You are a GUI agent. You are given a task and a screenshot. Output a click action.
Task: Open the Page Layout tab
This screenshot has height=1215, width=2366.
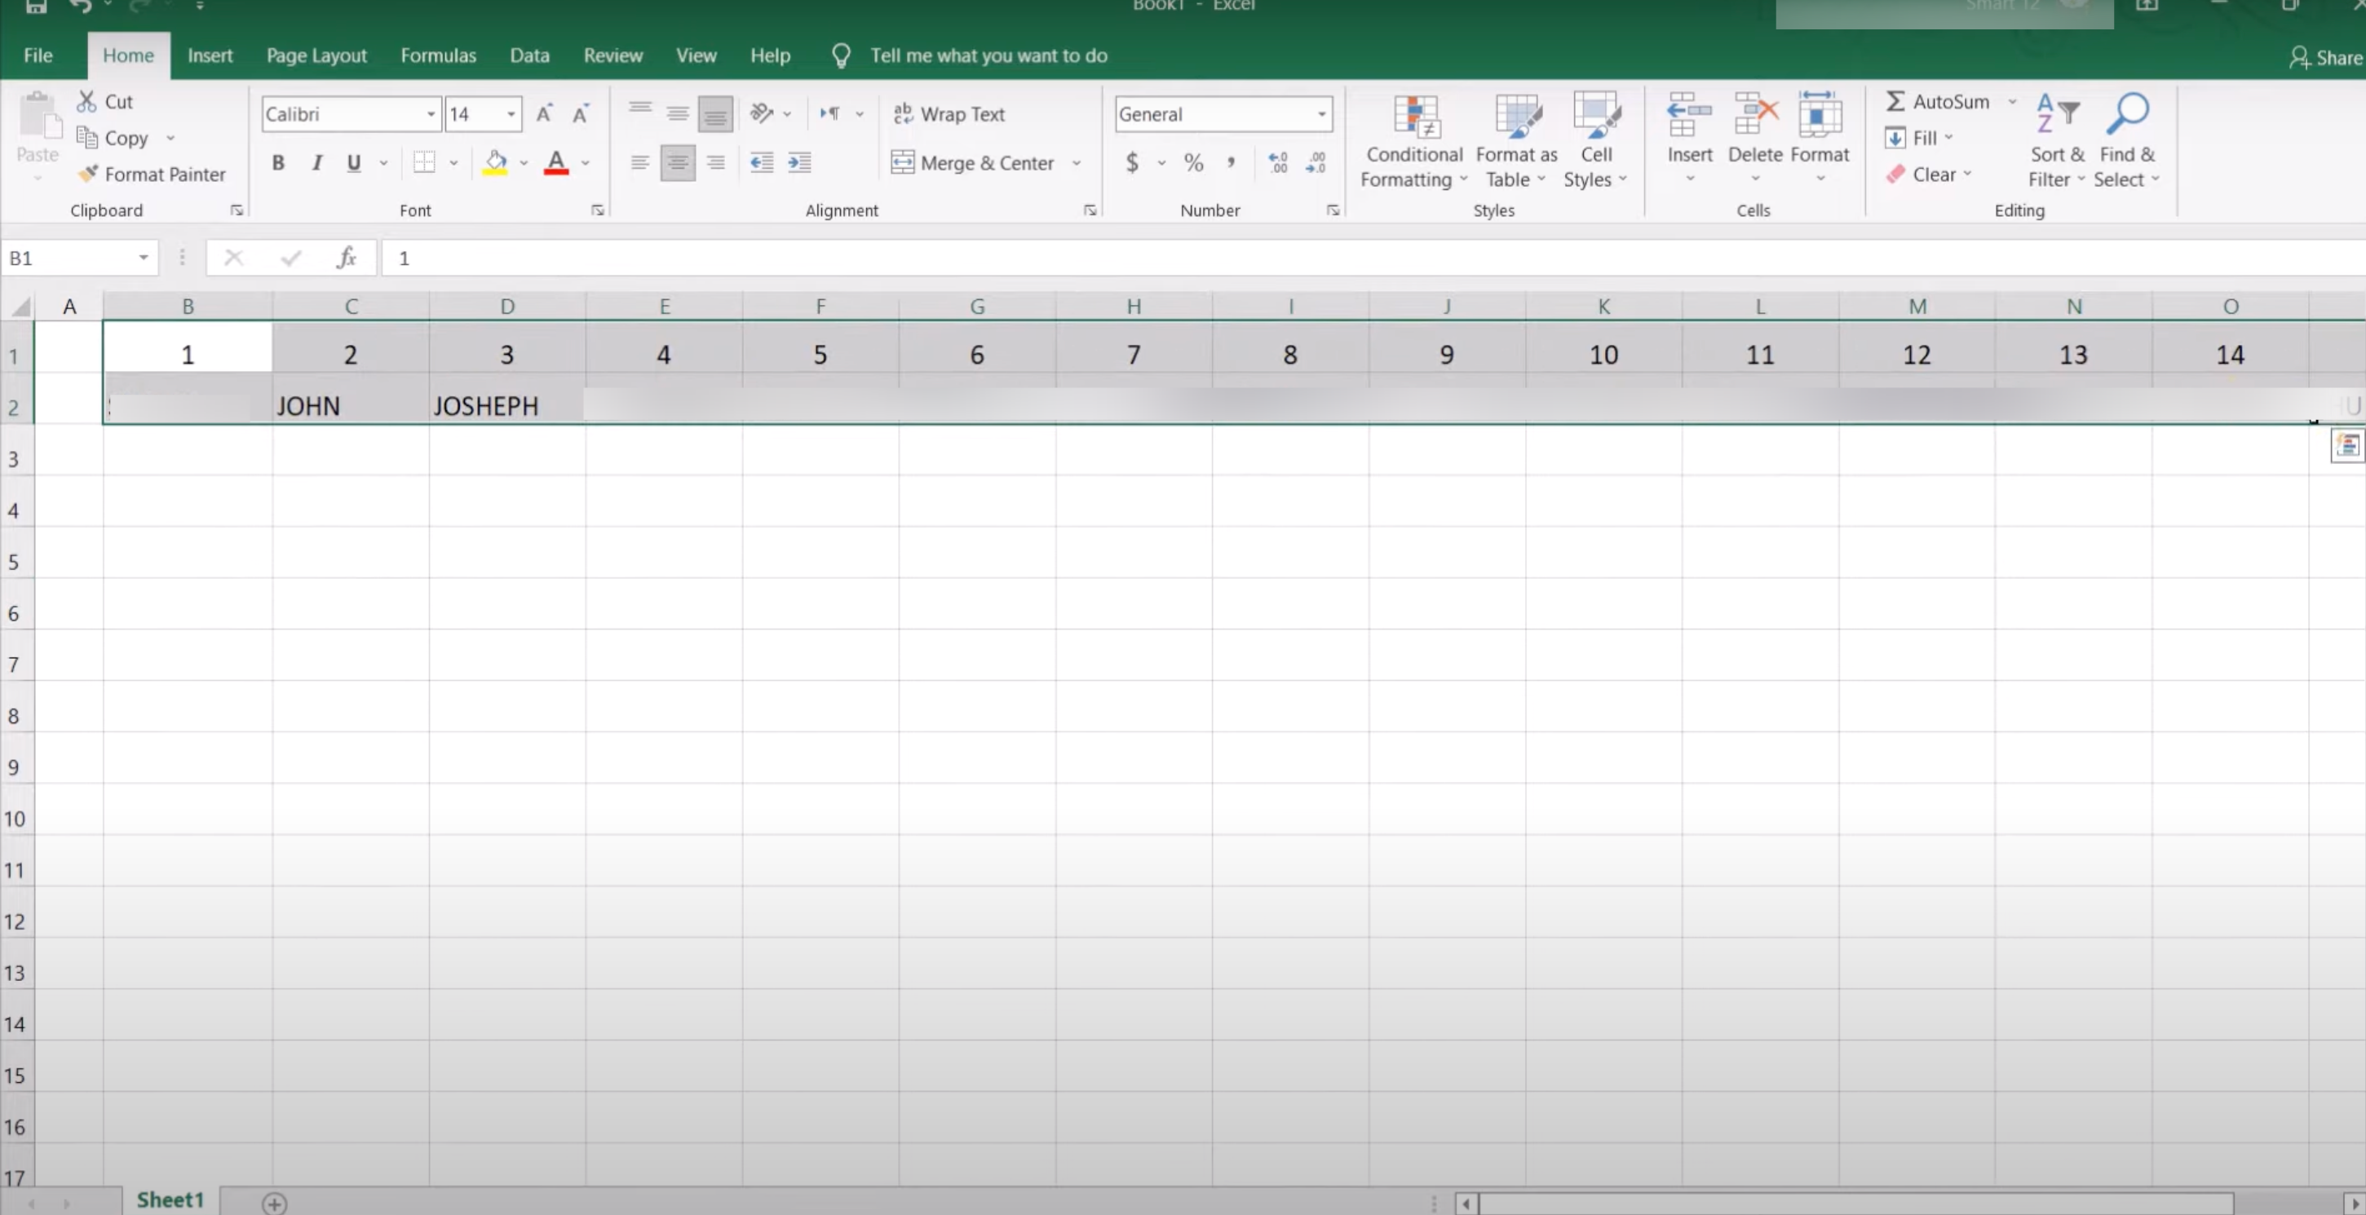(x=316, y=55)
